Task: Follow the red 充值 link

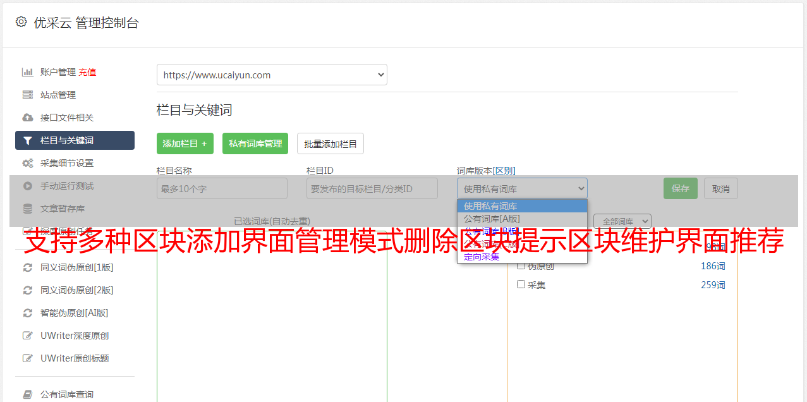Action: point(87,72)
